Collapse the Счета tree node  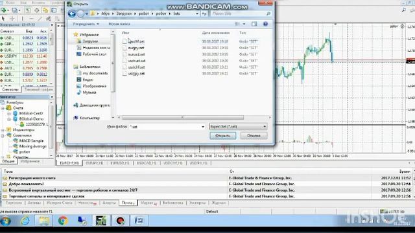[x=3, y=108]
